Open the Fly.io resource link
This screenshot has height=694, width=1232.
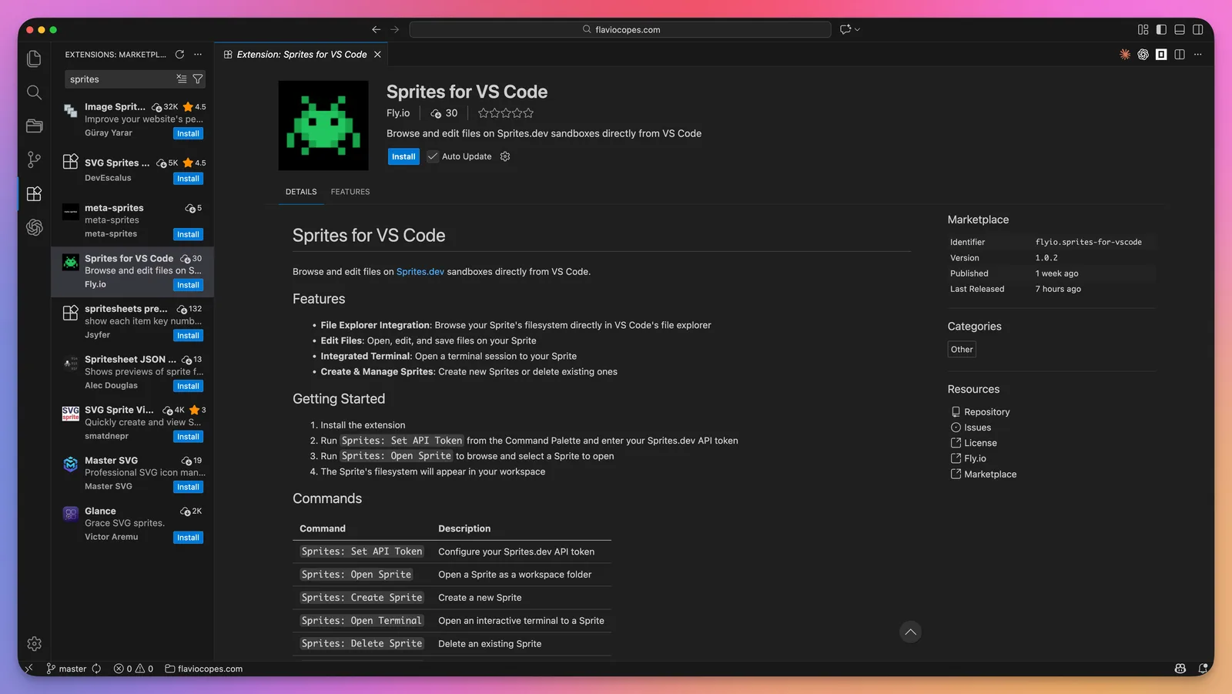(975, 458)
